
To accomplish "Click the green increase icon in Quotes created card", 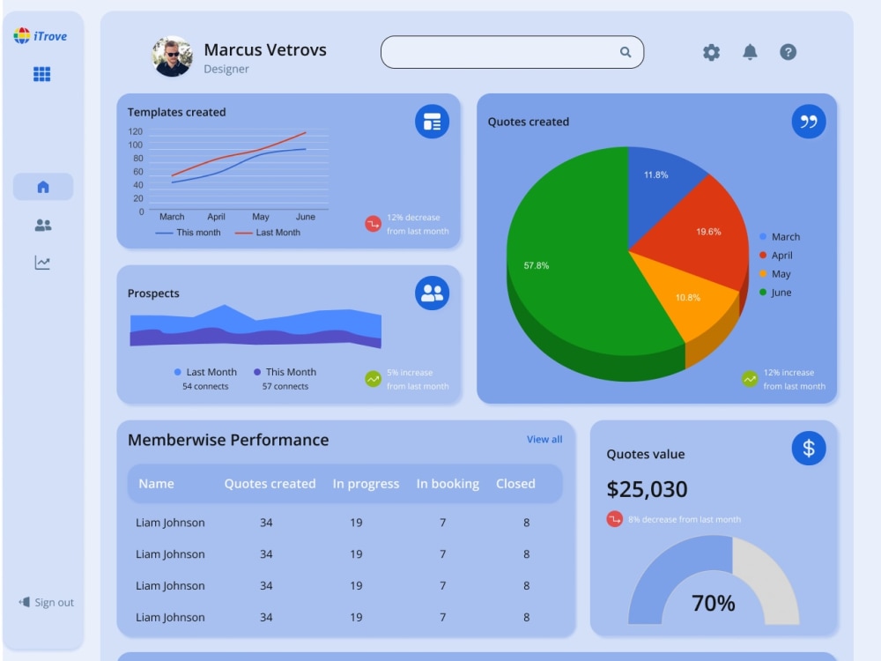I will [750, 379].
